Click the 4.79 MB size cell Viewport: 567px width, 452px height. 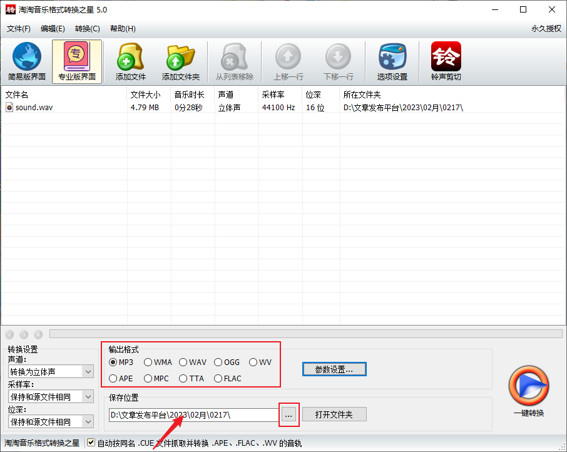click(x=145, y=108)
